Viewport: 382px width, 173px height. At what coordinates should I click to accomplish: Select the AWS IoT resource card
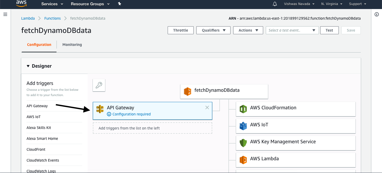tap(296, 126)
